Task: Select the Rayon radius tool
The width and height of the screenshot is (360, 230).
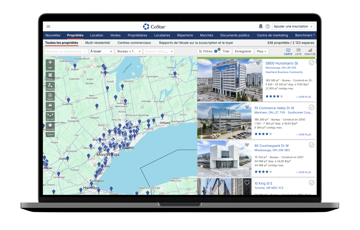Action: tap(50, 96)
